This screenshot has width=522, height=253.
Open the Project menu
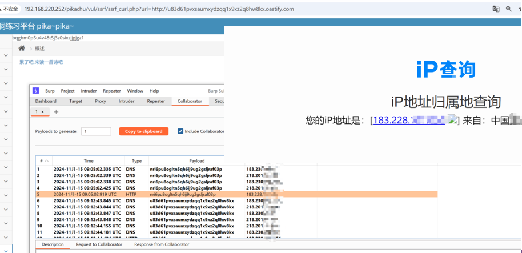click(x=67, y=91)
